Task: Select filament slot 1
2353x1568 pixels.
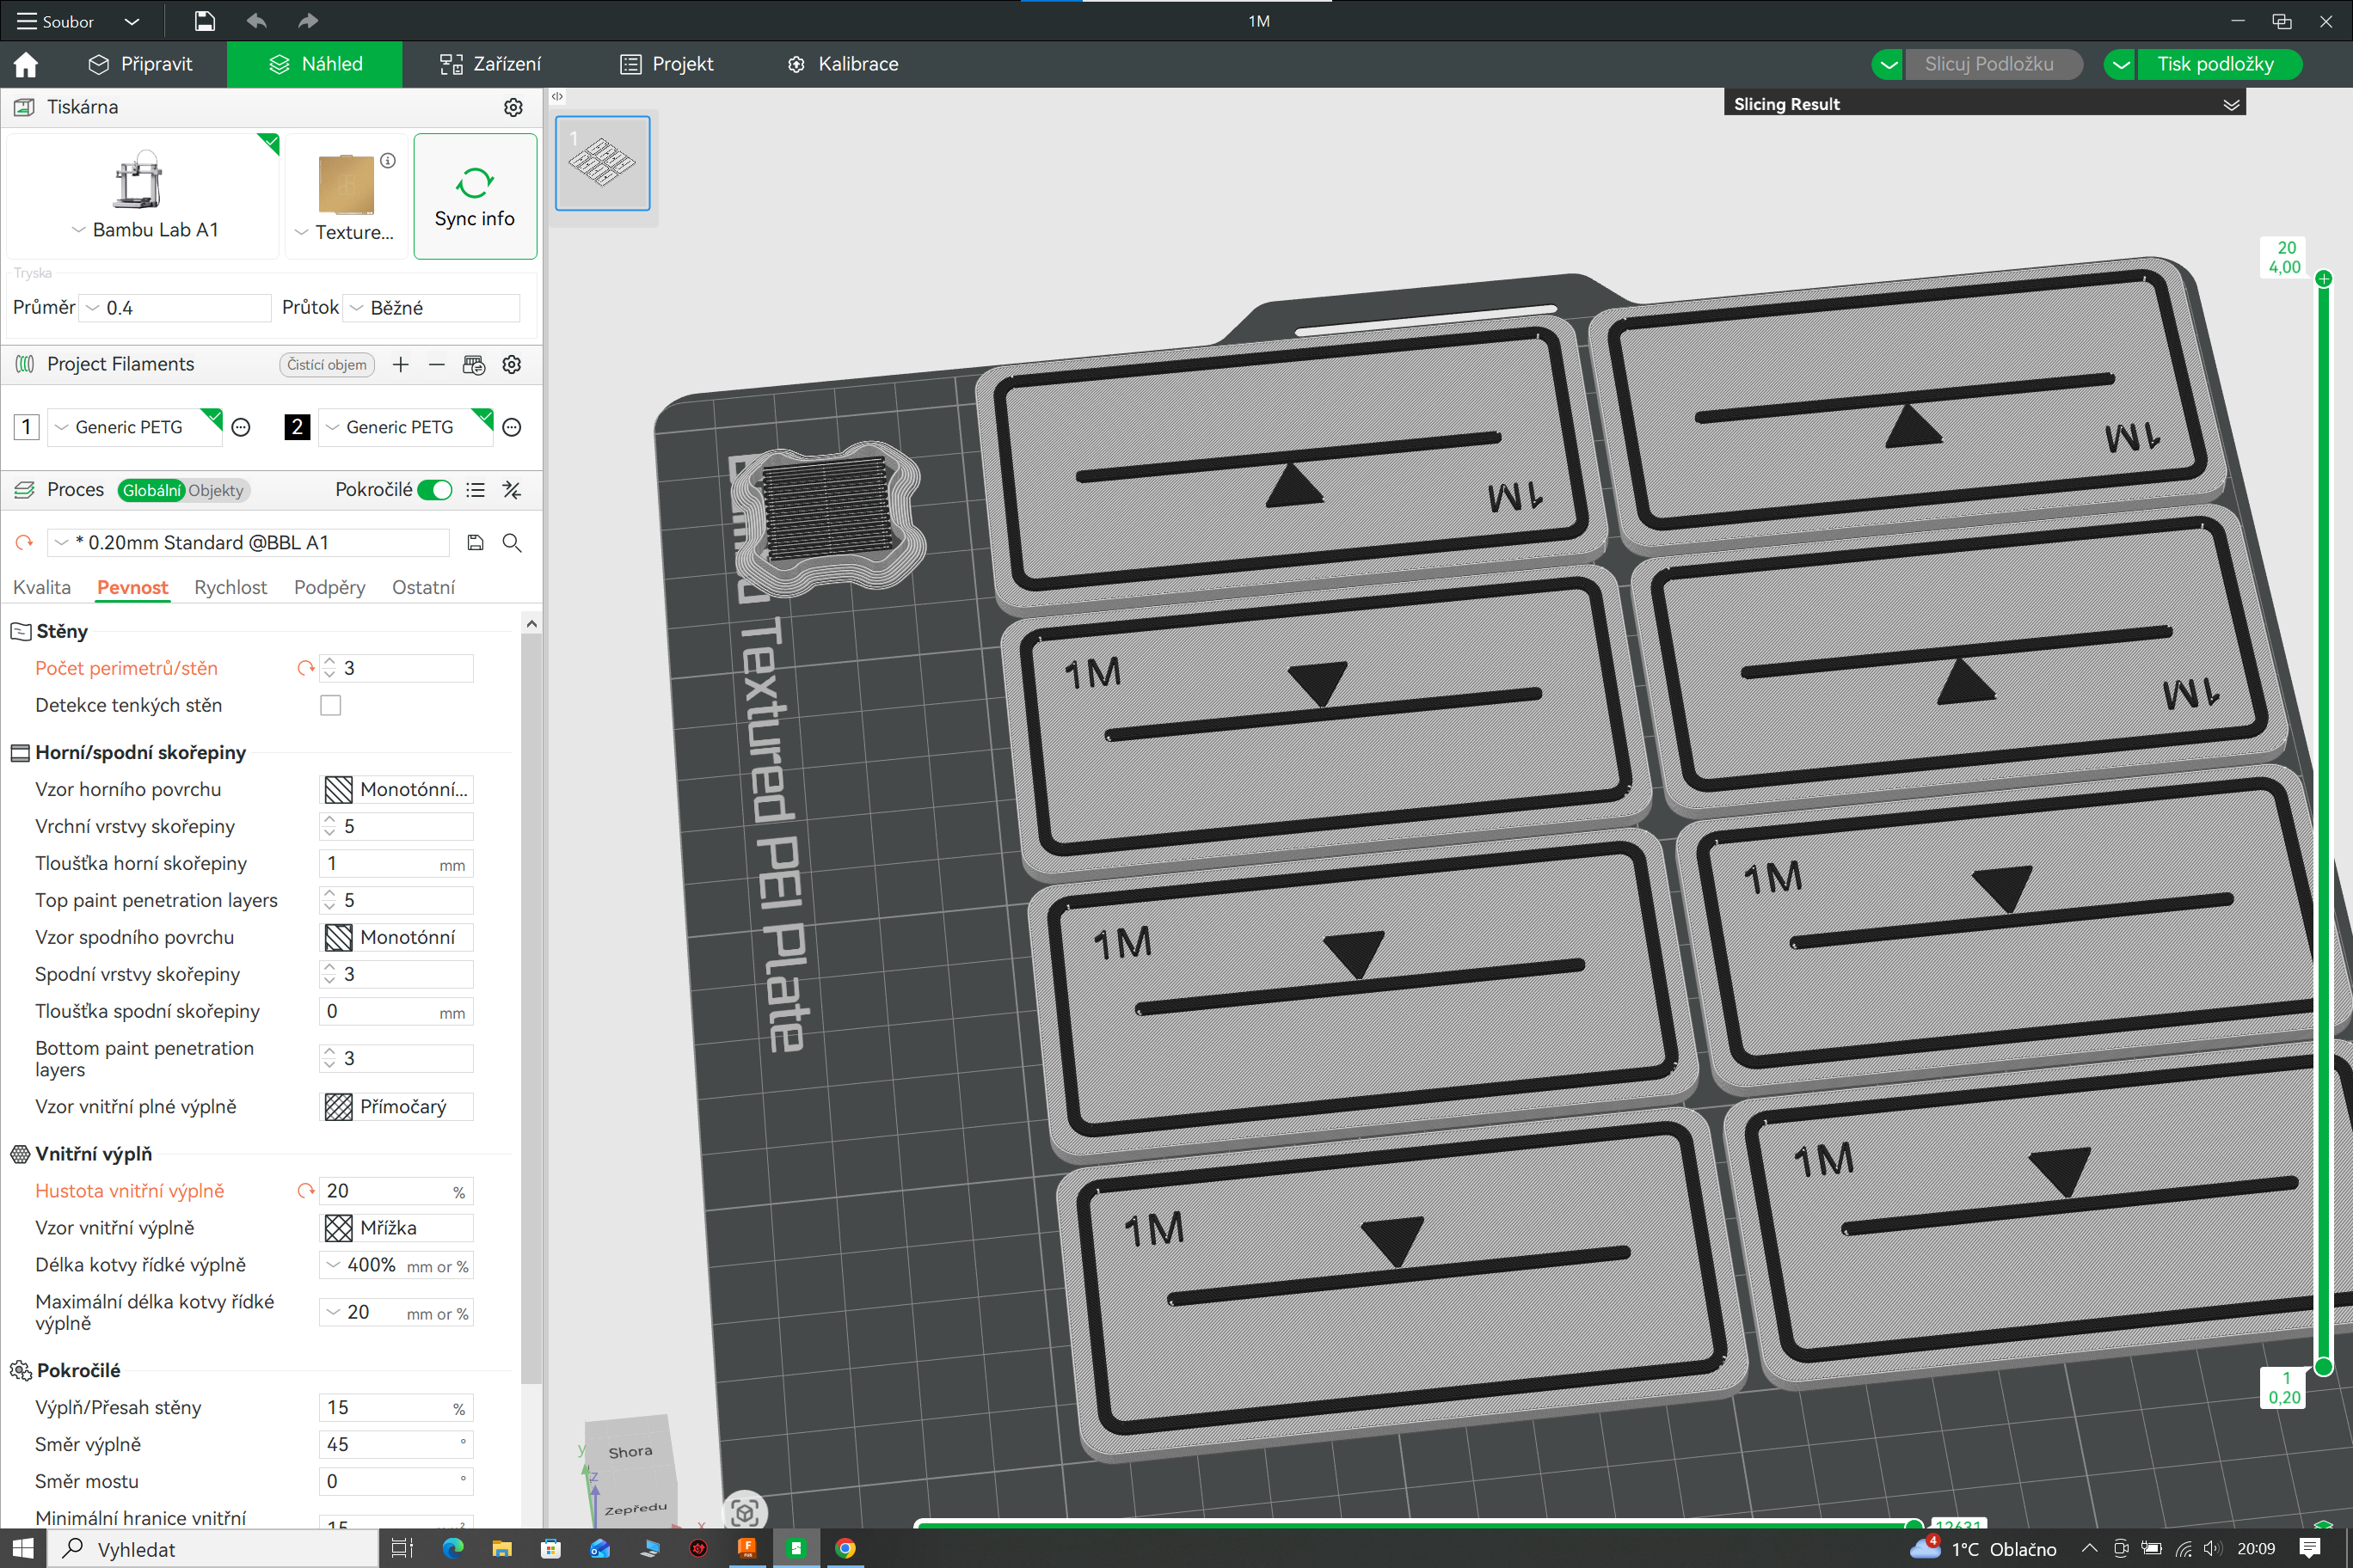Action: (x=27, y=428)
